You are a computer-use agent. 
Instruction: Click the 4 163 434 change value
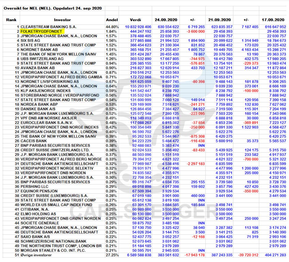tap(250, 50)
